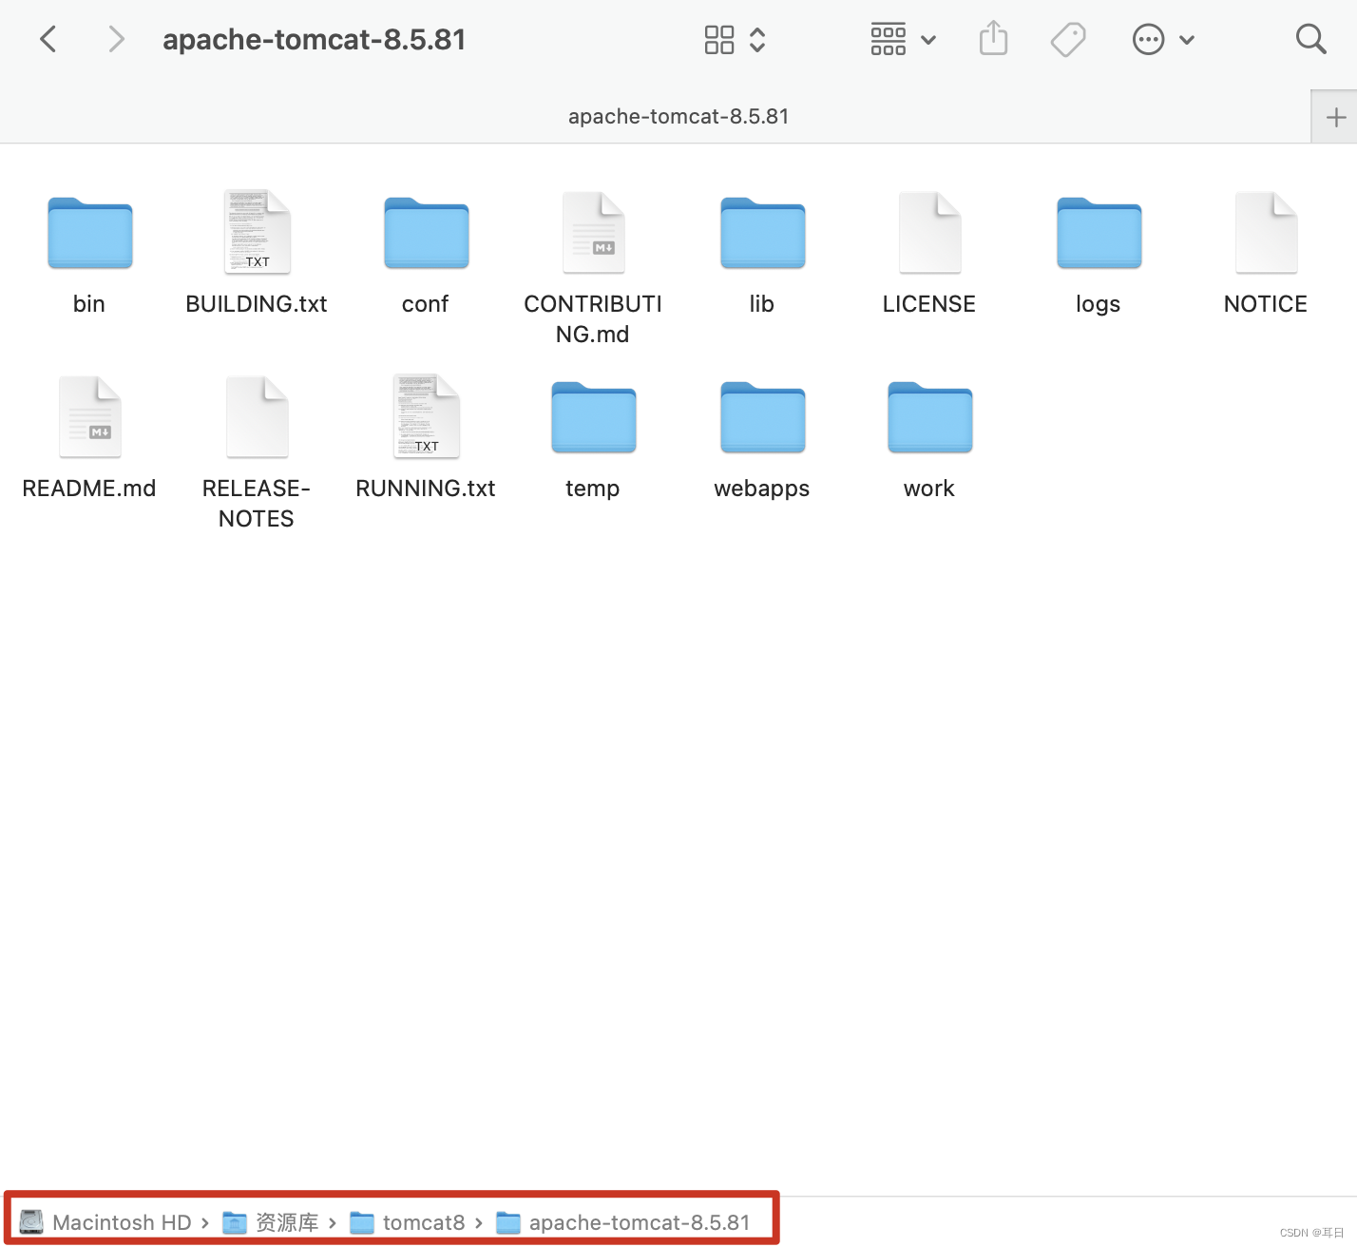This screenshot has width=1357, height=1247.
Task: Switch to icon grid view
Action: pos(719,40)
